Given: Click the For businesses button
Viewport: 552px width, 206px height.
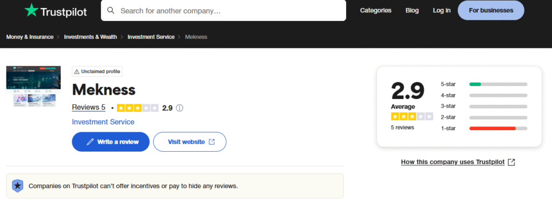Looking at the screenshot, I should pos(491,10).
